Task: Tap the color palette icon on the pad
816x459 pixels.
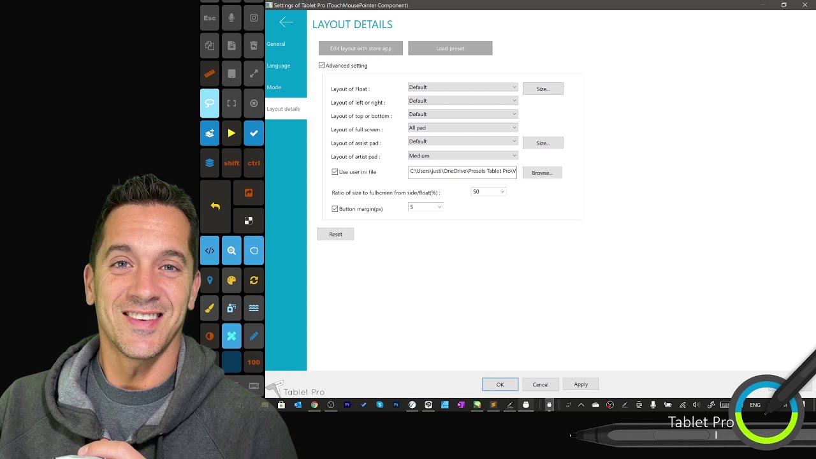Action: tap(231, 280)
